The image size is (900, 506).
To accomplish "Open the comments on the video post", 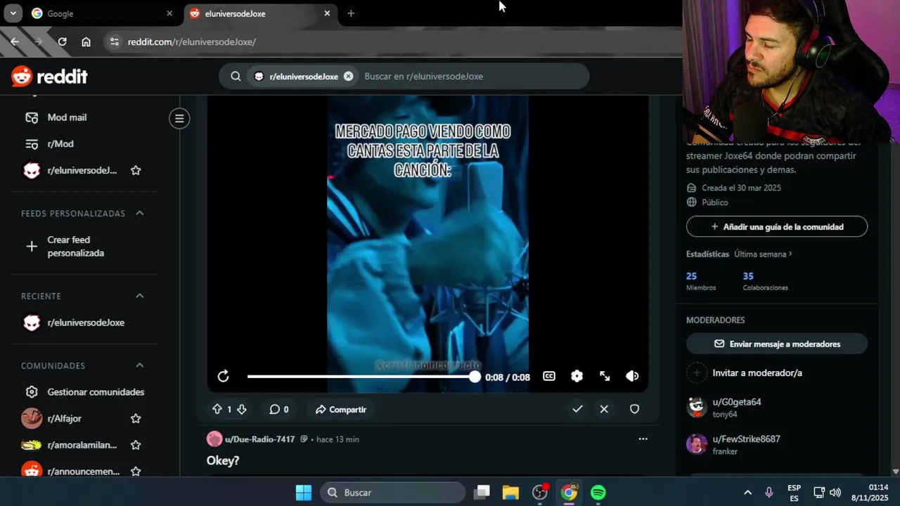I will [279, 409].
